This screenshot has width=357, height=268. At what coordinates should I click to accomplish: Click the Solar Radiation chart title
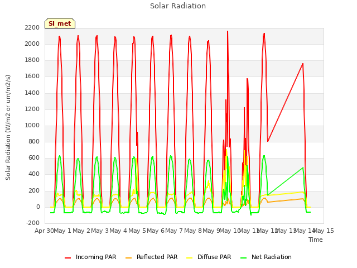click(178, 6)
